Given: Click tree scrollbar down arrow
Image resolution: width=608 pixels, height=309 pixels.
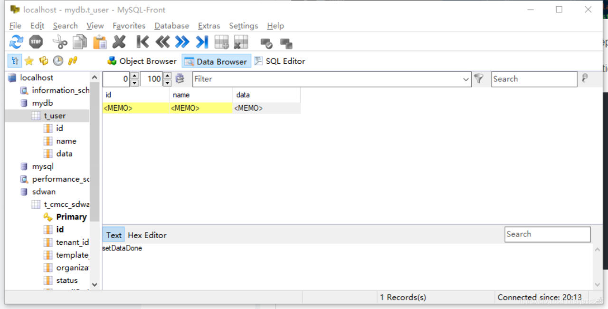Looking at the screenshot, I should tap(94, 284).
